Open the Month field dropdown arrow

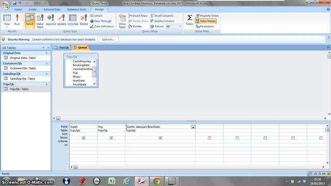[x=193, y=127]
